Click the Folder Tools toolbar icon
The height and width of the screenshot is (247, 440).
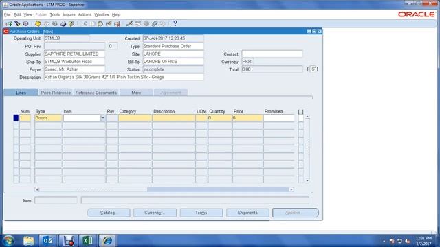(x=163, y=23)
